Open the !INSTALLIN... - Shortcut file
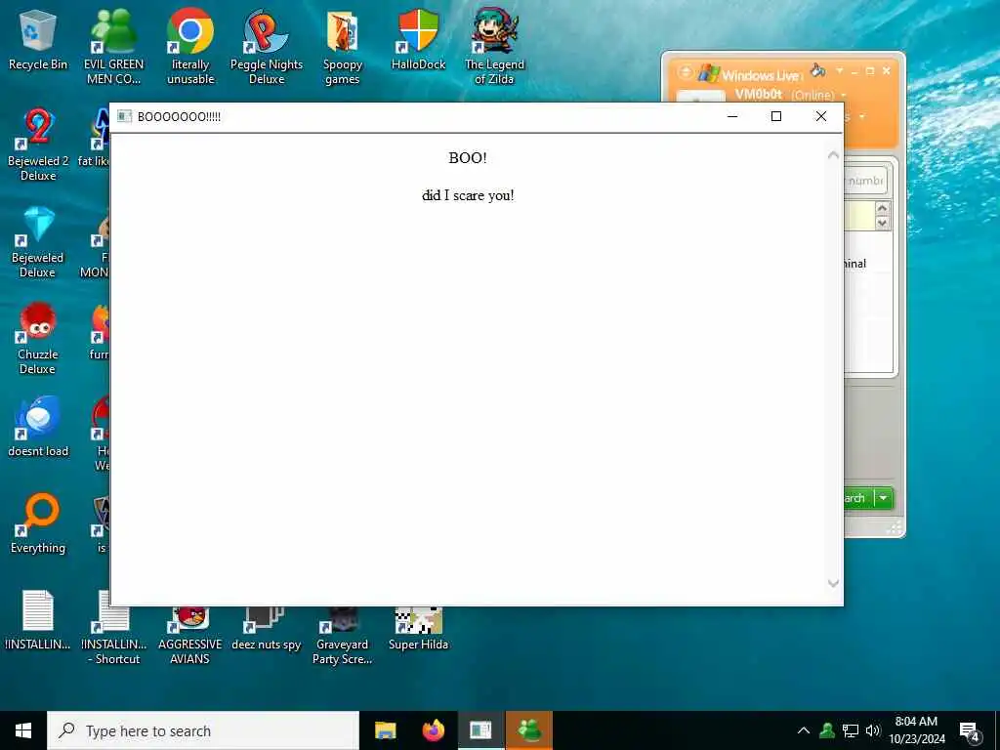The height and width of the screenshot is (750, 1000). coord(113,628)
